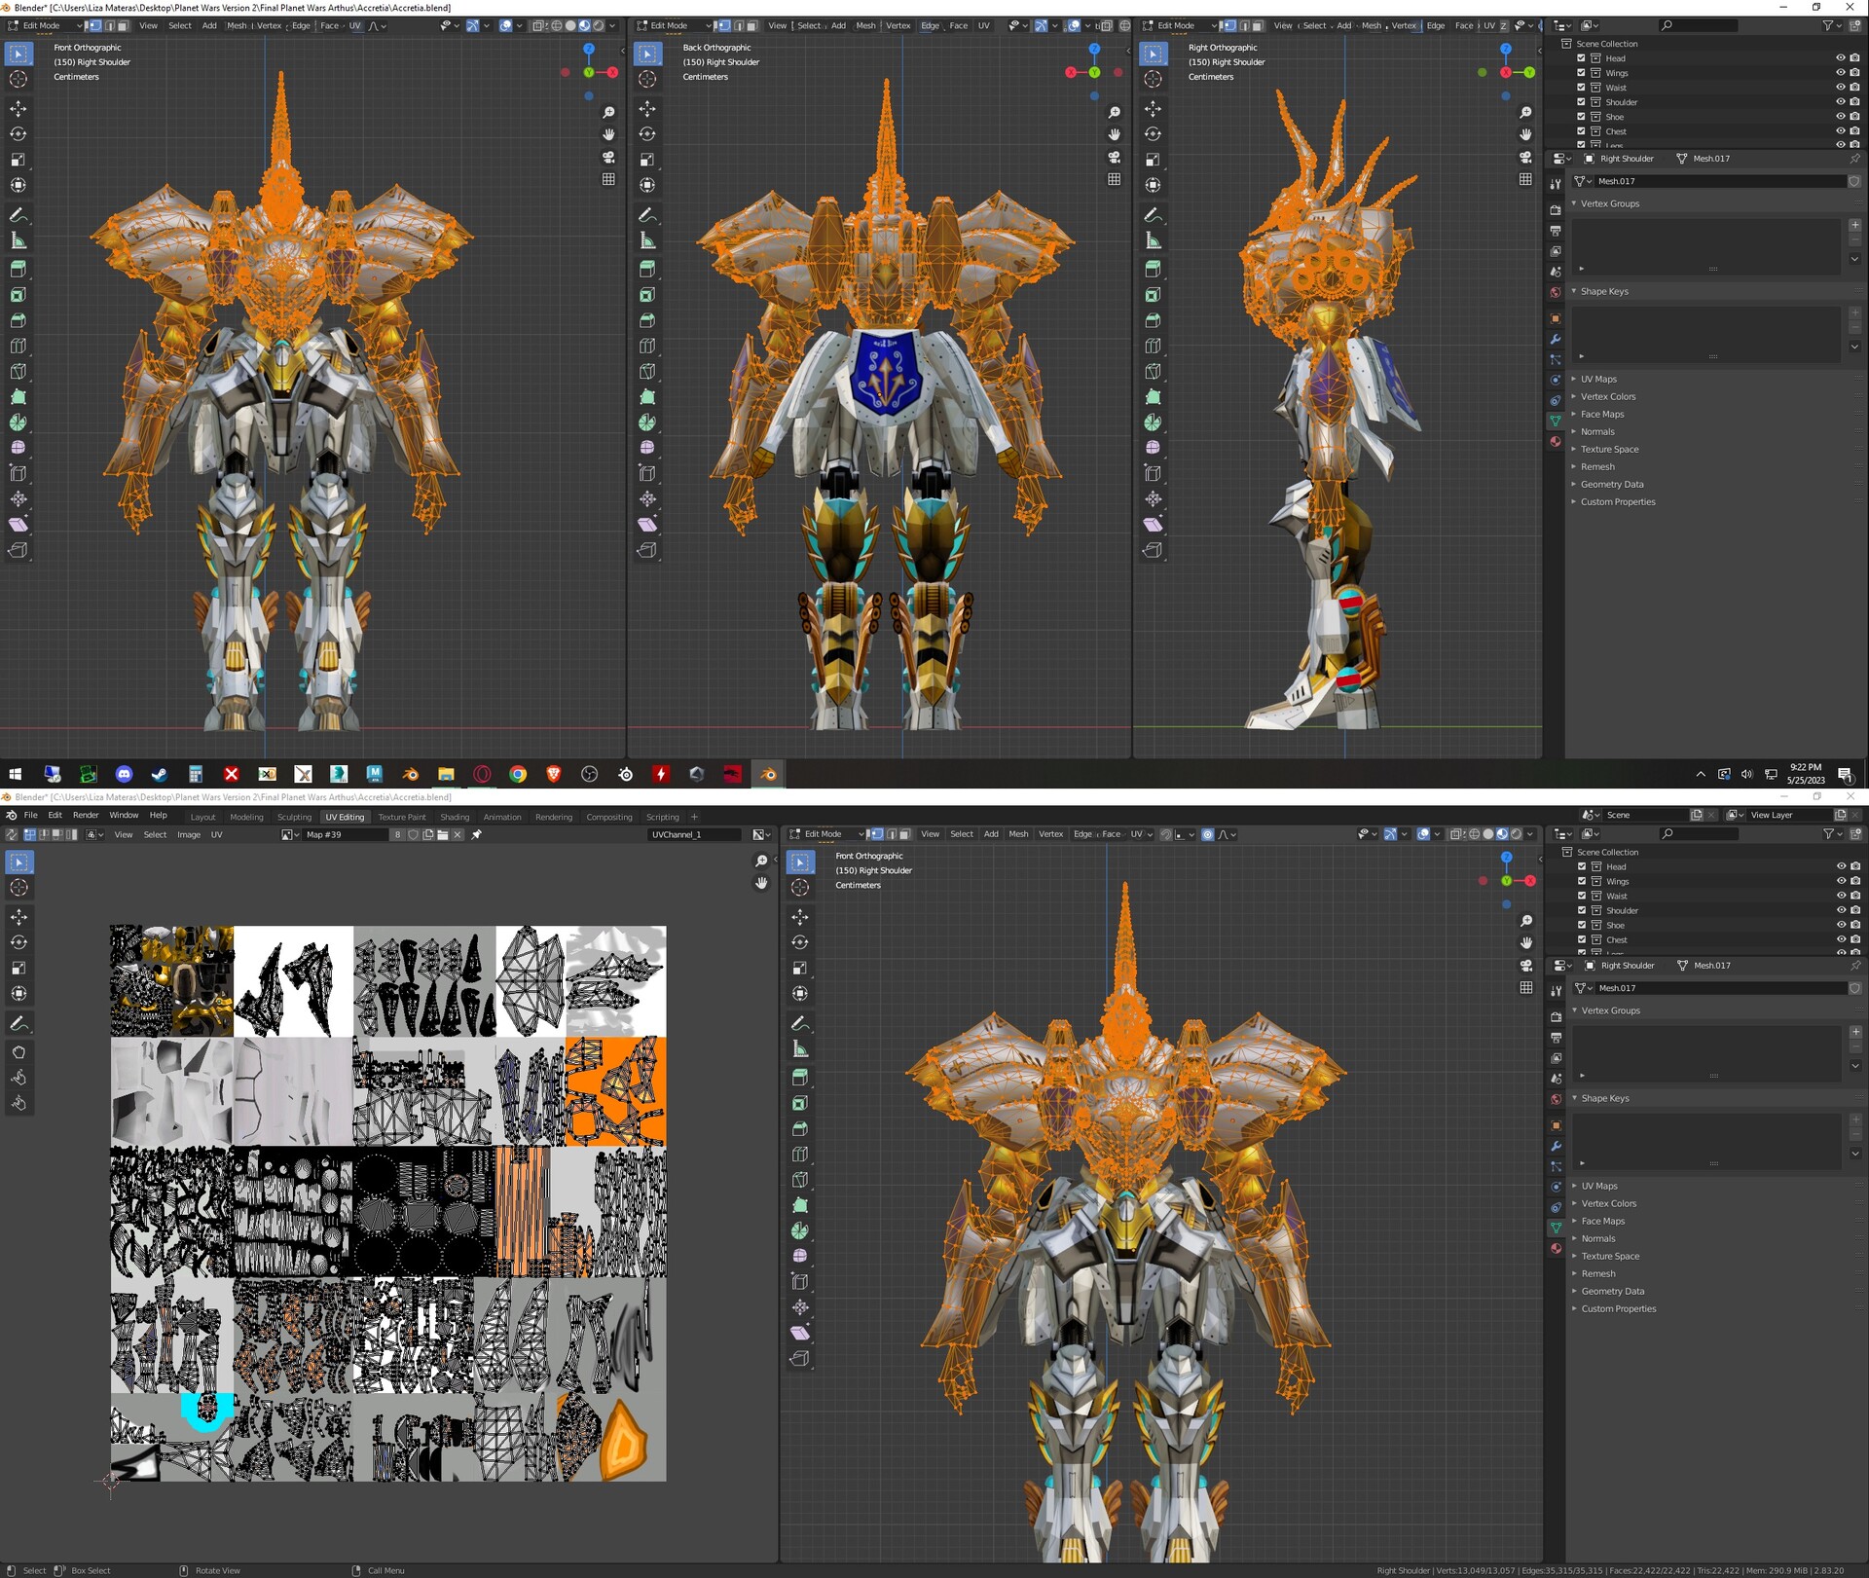Click the red X axis on the navigation gizmo
Screen dimensions: 1869x1578
(612, 72)
